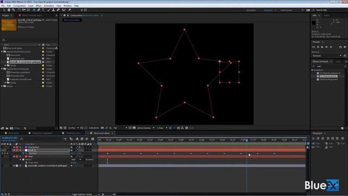This screenshot has height=196, width=348.
Task: Select the Selection arrow tool
Action: pos(4,10)
